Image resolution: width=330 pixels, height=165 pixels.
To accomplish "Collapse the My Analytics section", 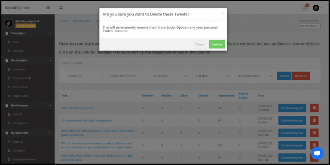I will point(28,60).
